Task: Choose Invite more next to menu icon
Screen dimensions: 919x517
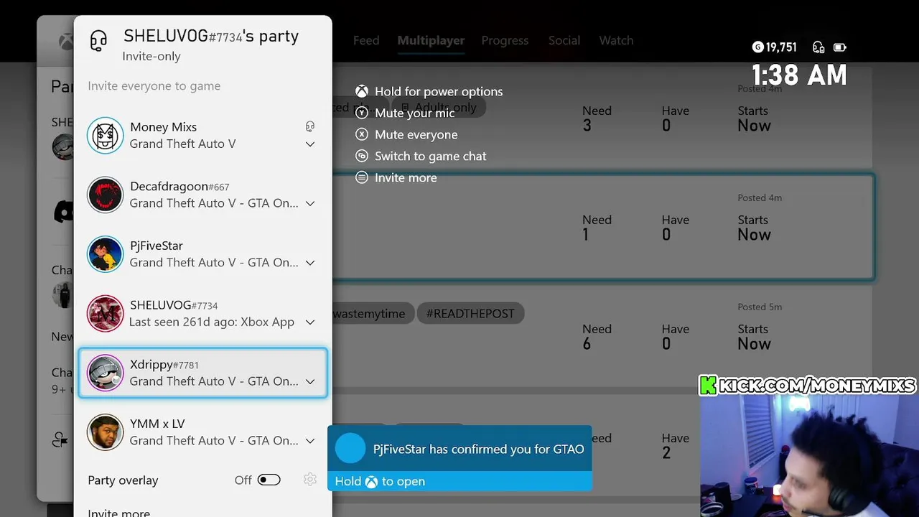Action: pos(406,177)
